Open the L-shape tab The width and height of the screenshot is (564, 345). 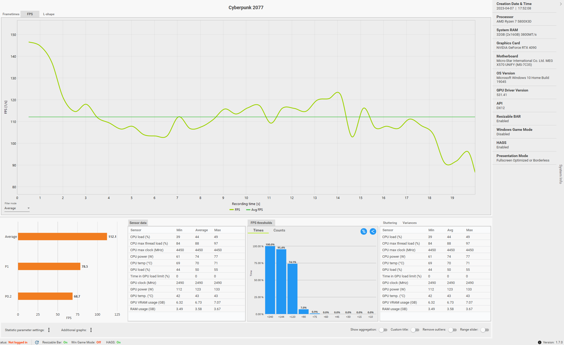pyautogui.click(x=49, y=14)
